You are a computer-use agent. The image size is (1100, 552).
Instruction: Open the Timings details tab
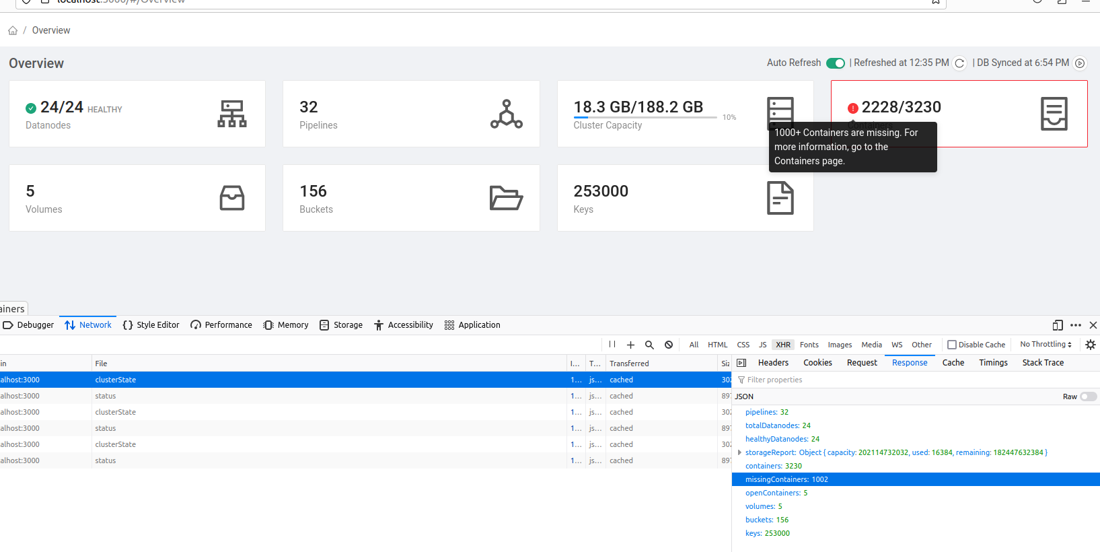point(993,363)
